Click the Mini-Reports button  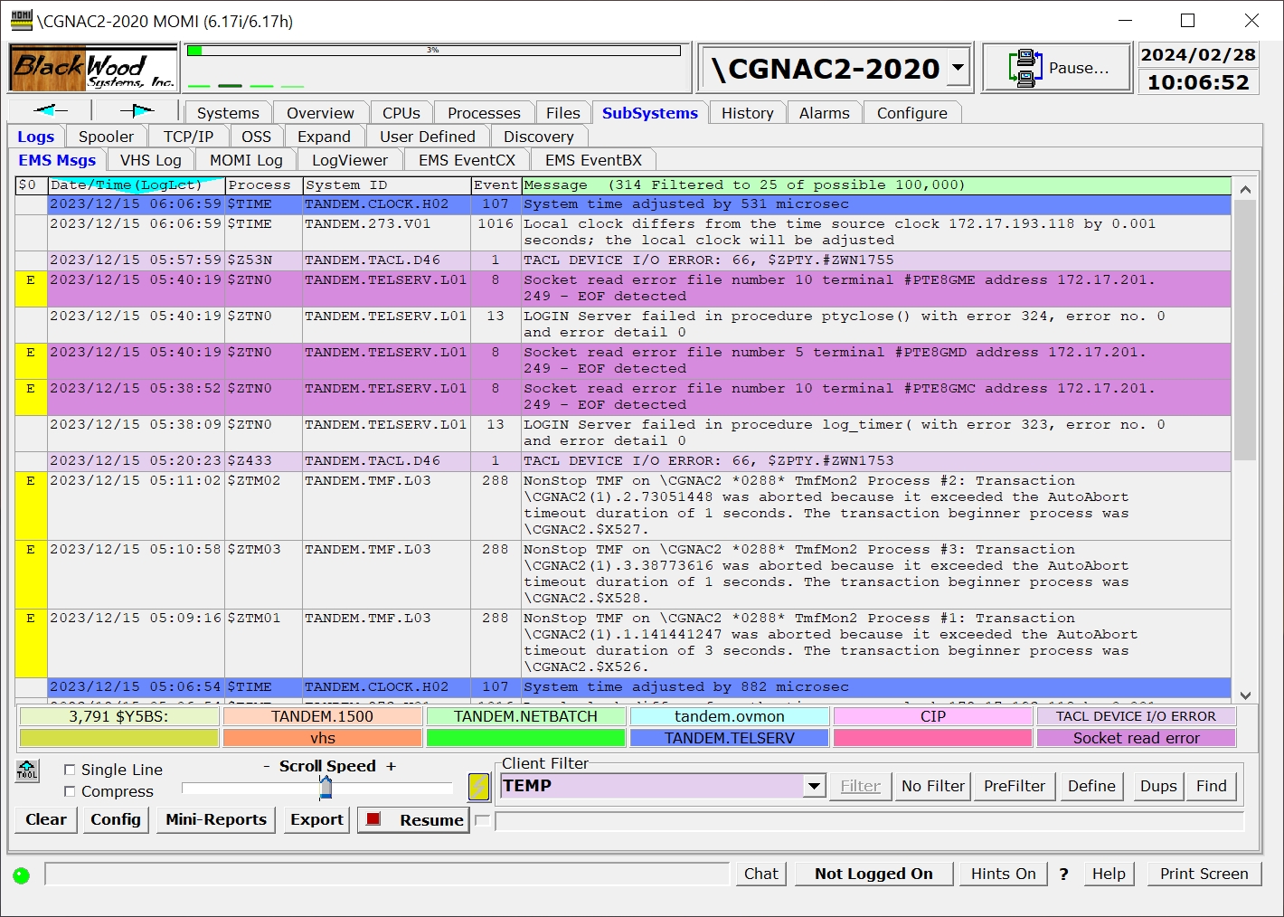pos(216,819)
